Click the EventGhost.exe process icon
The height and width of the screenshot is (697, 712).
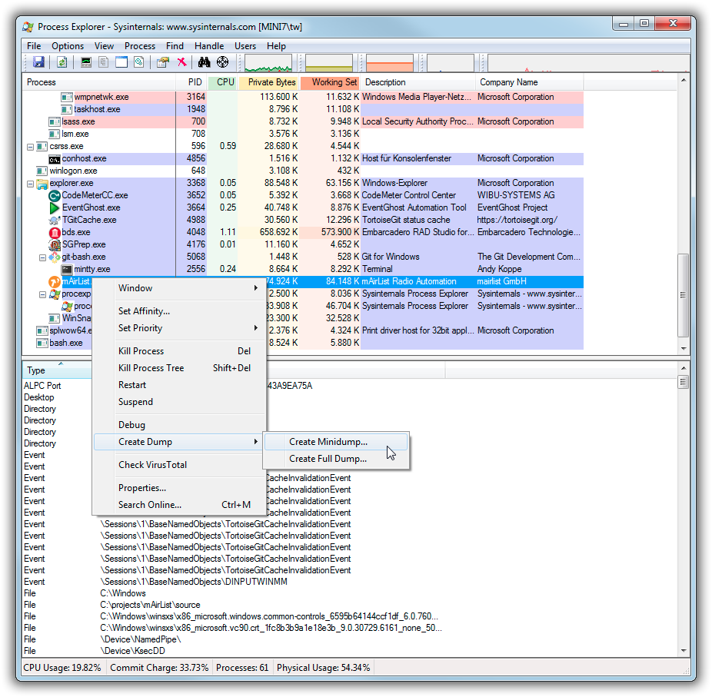click(55, 207)
